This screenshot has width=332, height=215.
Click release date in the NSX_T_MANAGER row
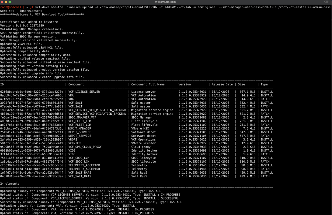pos(221,128)
